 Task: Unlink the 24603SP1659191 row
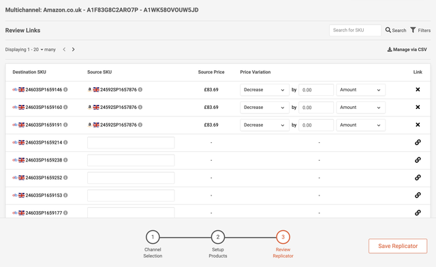pos(418,125)
